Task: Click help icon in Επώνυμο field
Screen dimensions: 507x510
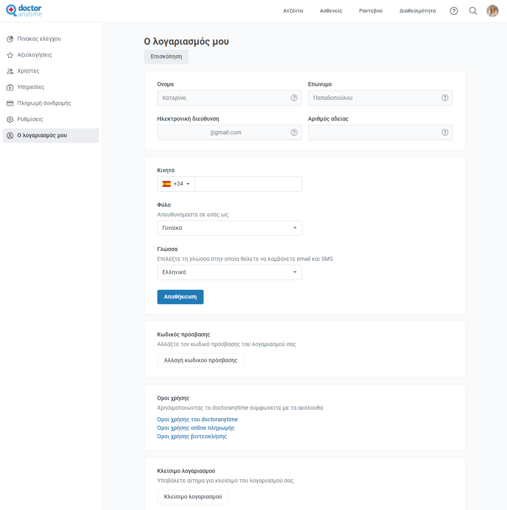Action: (445, 98)
